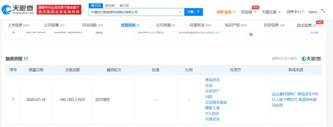This screenshot has height=127, width=333.
Task: Open investor 摩根大通 link
Action: coord(212,108)
